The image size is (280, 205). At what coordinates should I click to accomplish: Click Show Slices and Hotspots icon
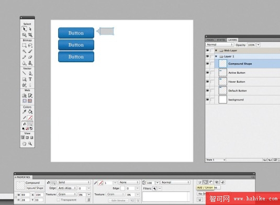tap(30, 101)
